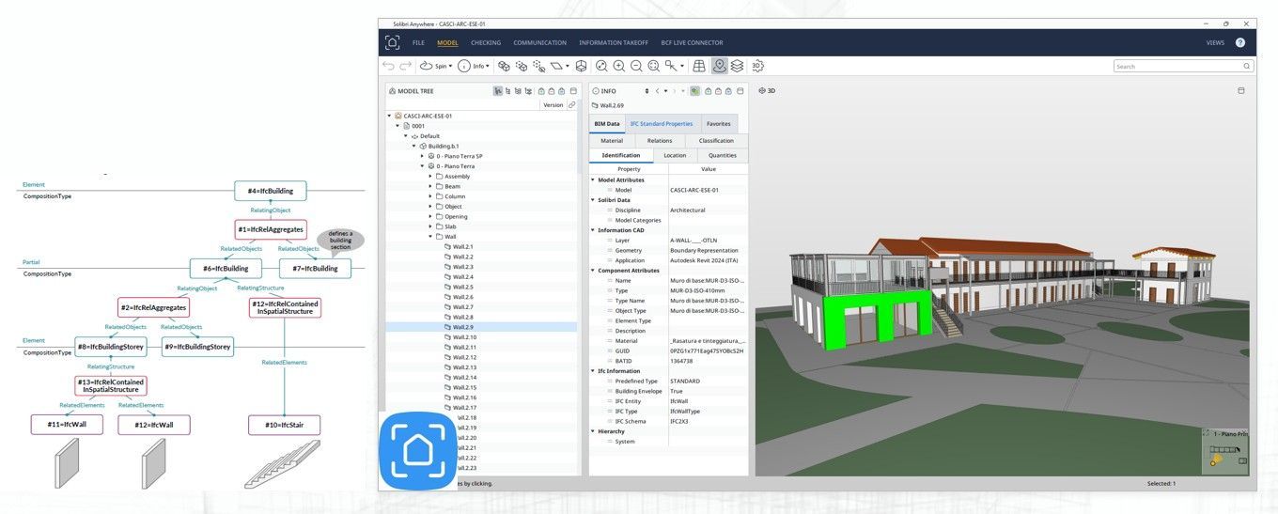
Task: Open the Spin mode dropdown
Action: (x=436, y=66)
